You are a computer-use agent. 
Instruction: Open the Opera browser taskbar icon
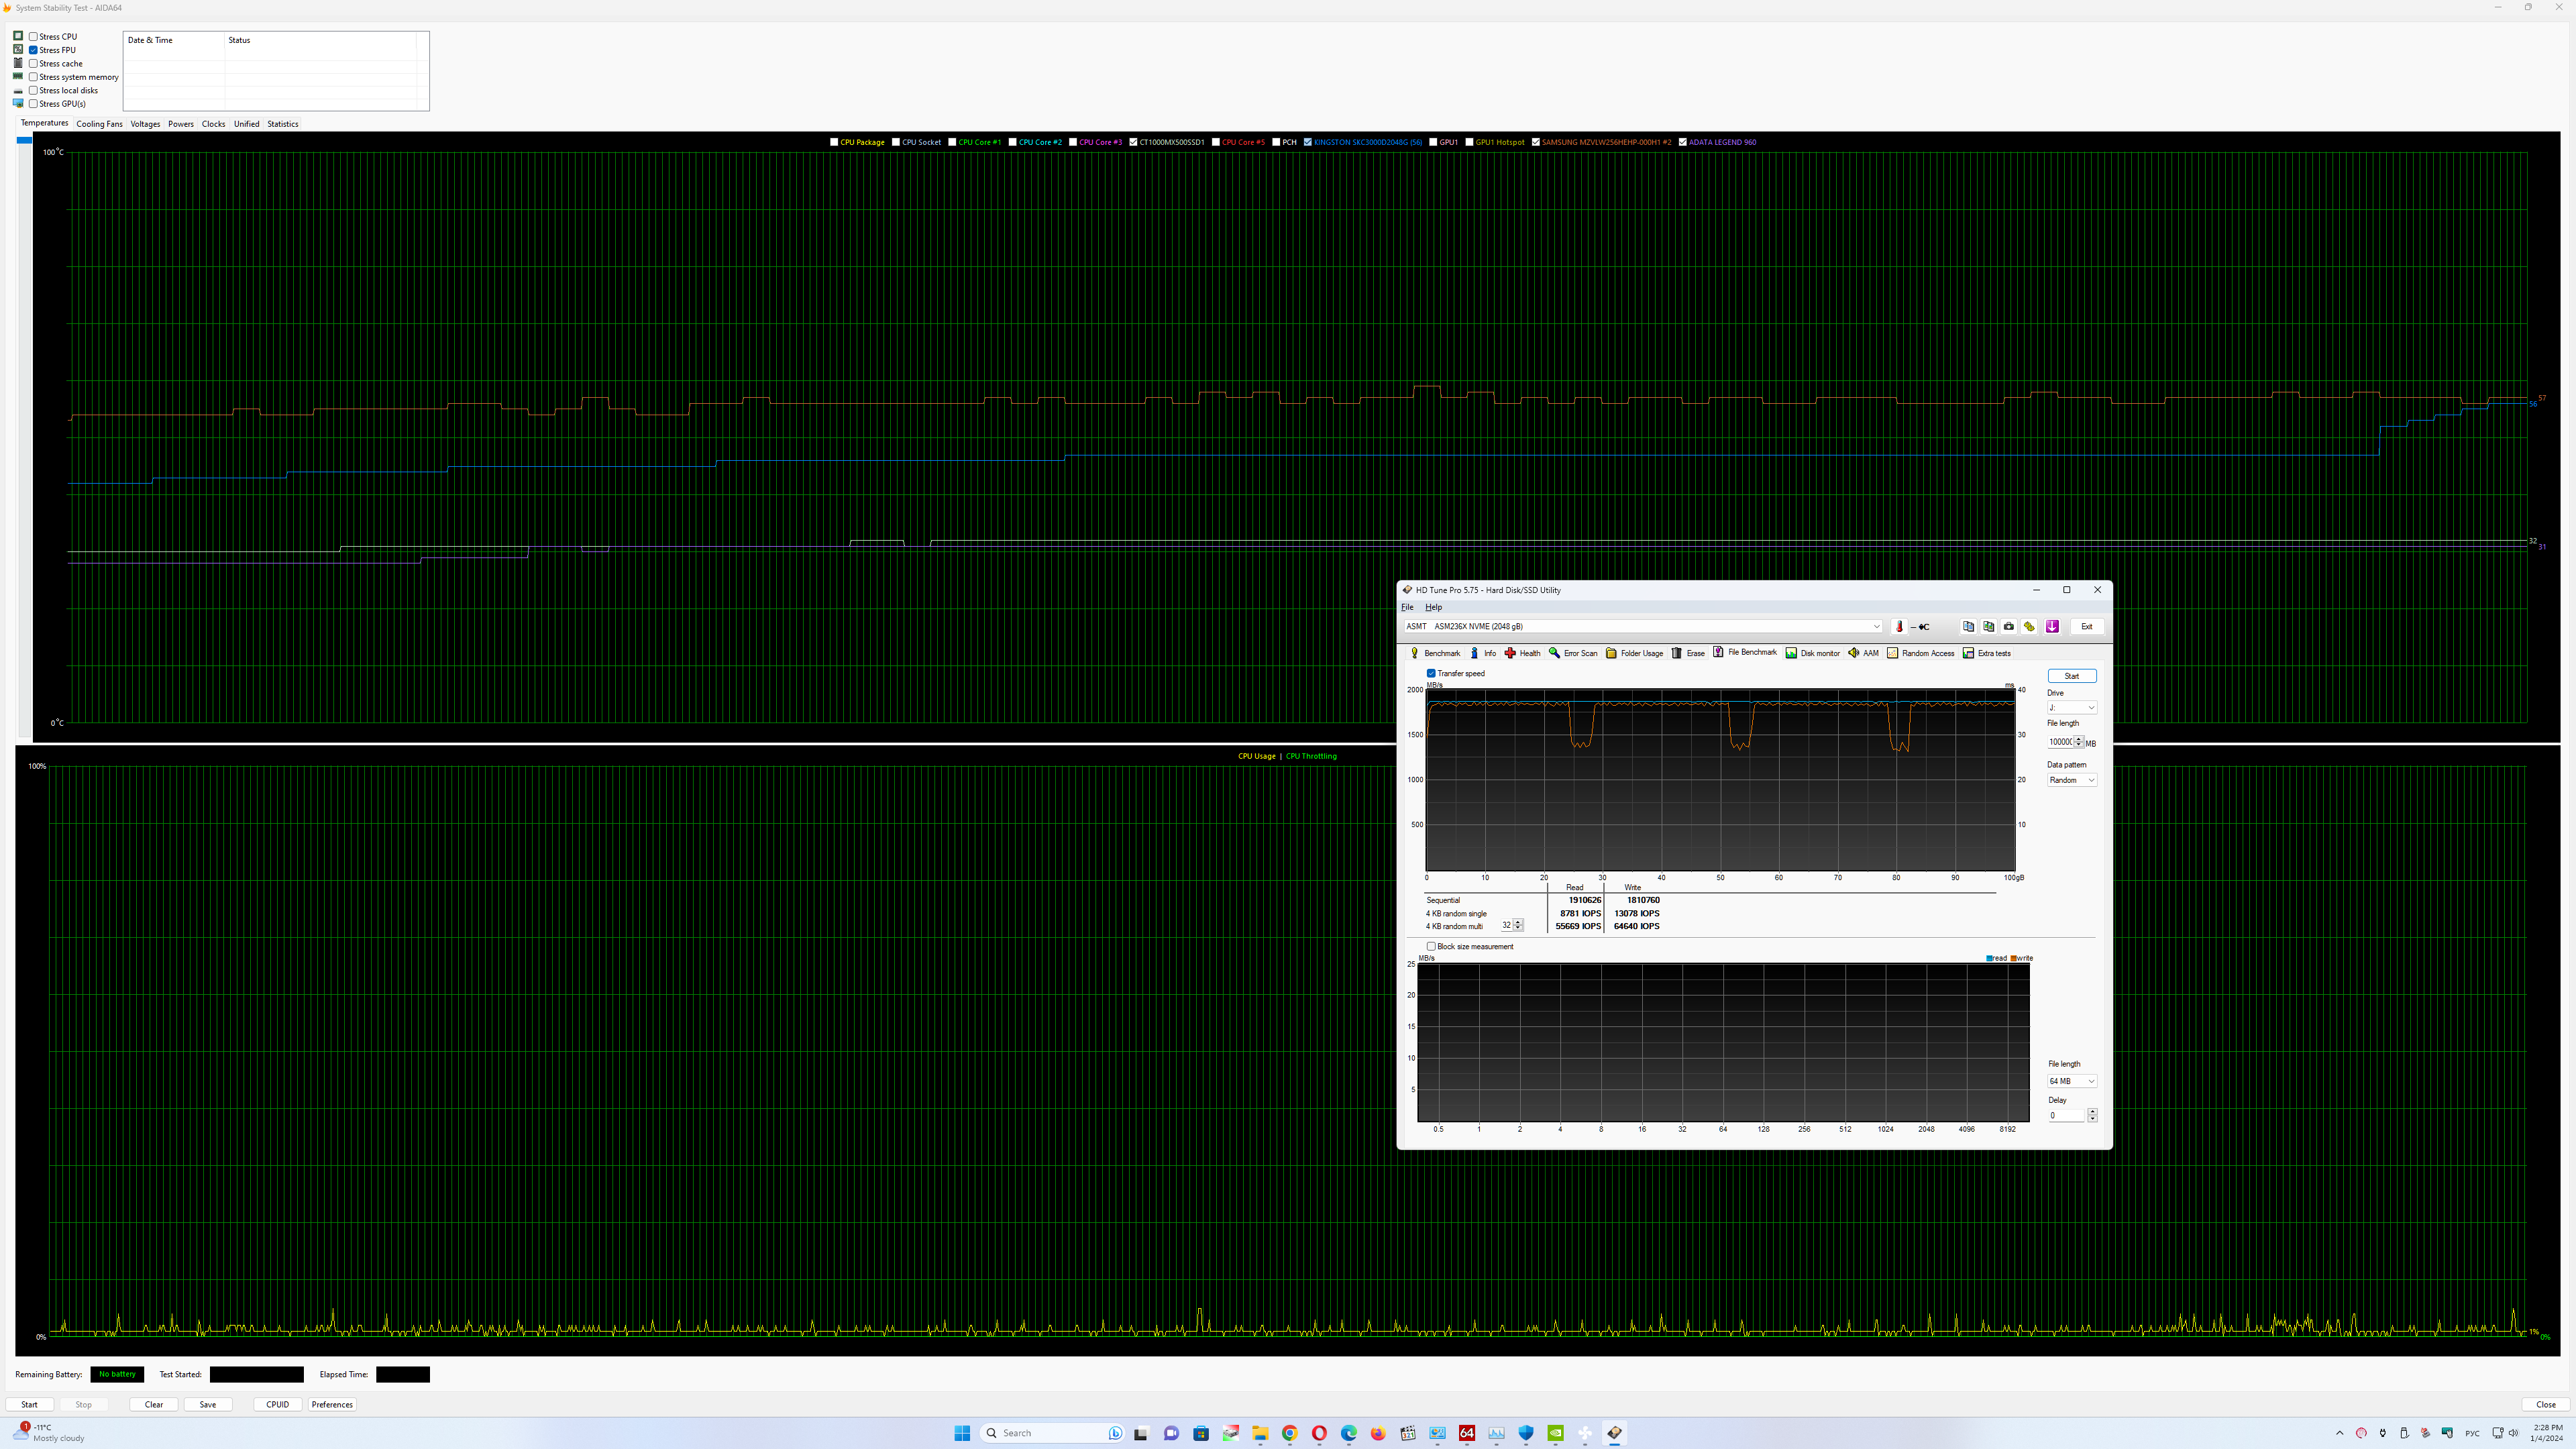point(1319,1433)
